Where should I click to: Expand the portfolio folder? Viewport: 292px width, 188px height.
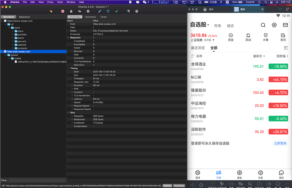[13, 34]
